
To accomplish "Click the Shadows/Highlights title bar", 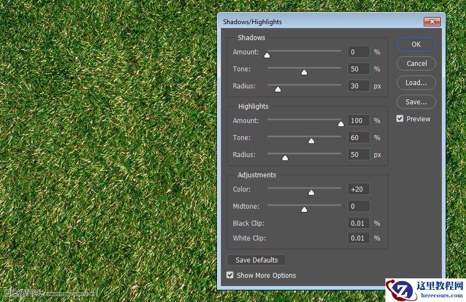I will coord(318,21).
